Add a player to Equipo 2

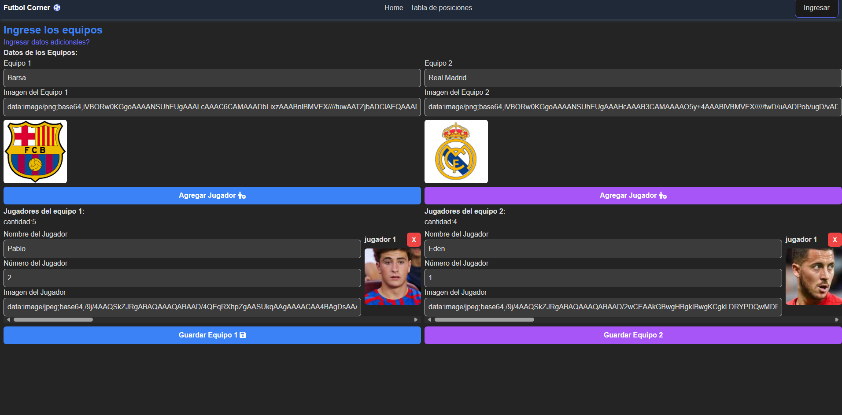[633, 196]
